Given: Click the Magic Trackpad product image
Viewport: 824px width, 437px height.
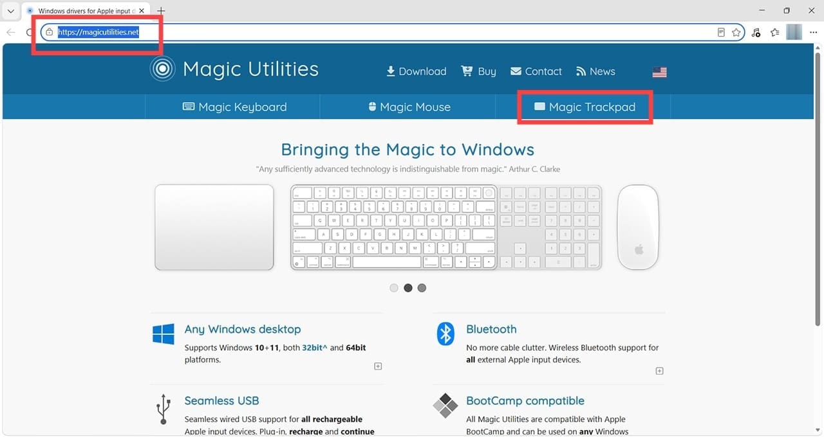Looking at the screenshot, I should pos(214,227).
